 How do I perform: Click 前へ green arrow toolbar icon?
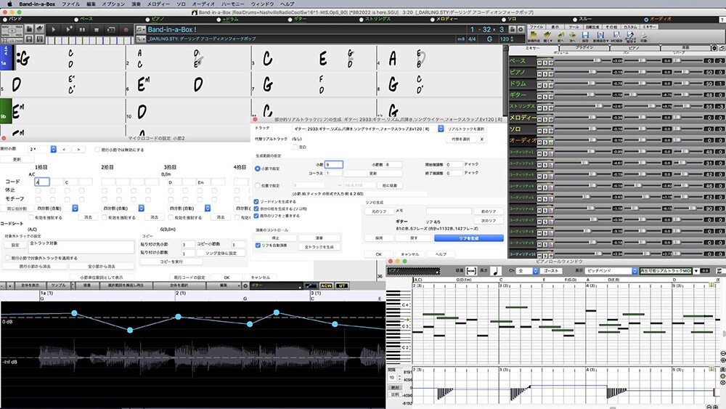(560, 36)
